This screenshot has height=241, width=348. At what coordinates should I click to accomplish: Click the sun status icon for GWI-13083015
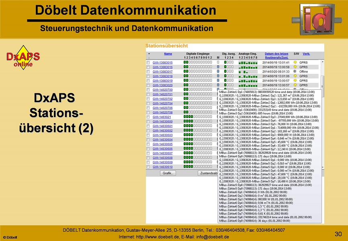[295, 63]
